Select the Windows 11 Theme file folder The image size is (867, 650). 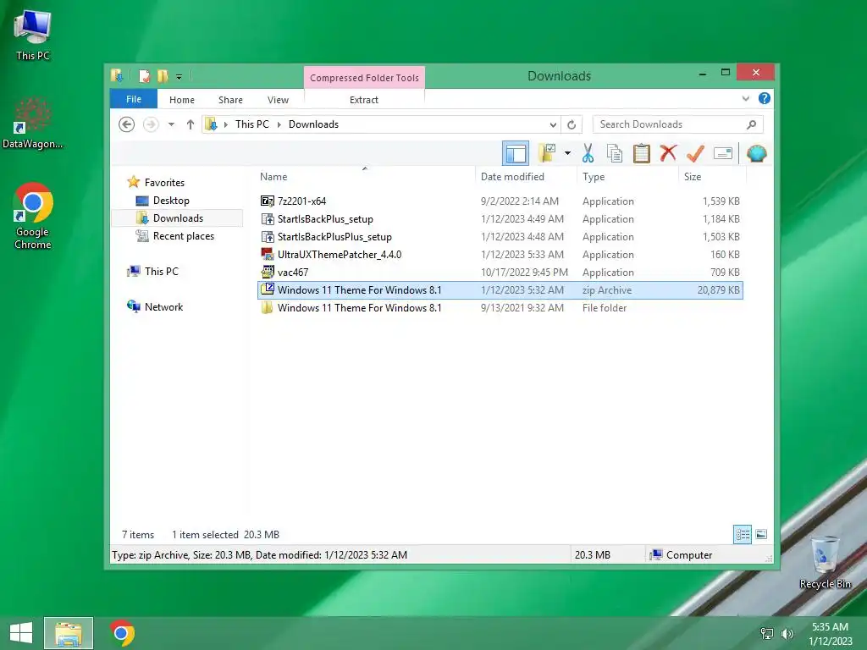500,308
